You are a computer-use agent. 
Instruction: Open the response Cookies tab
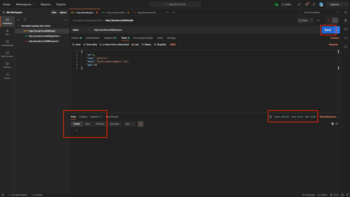[83, 117]
